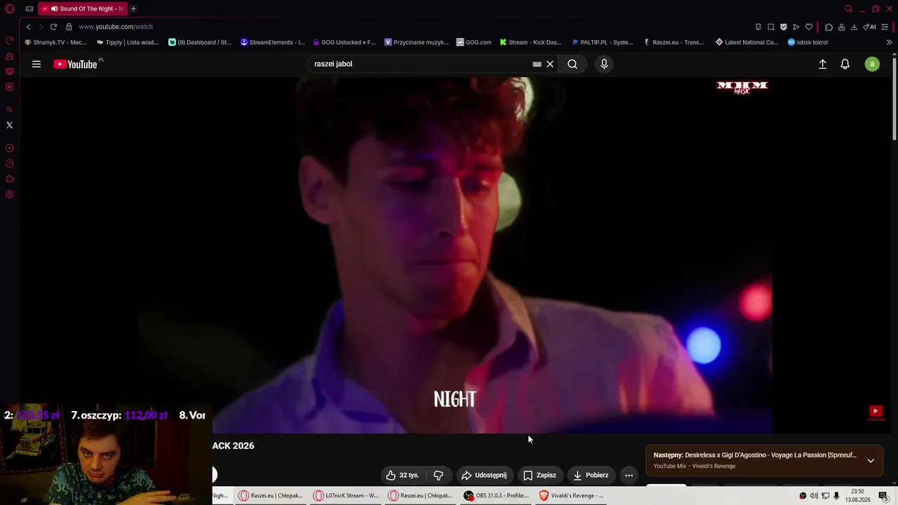Open the next video Desireless x Gigi D'Agostino
This screenshot has height=505, width=898.
[x=755, y=455]
